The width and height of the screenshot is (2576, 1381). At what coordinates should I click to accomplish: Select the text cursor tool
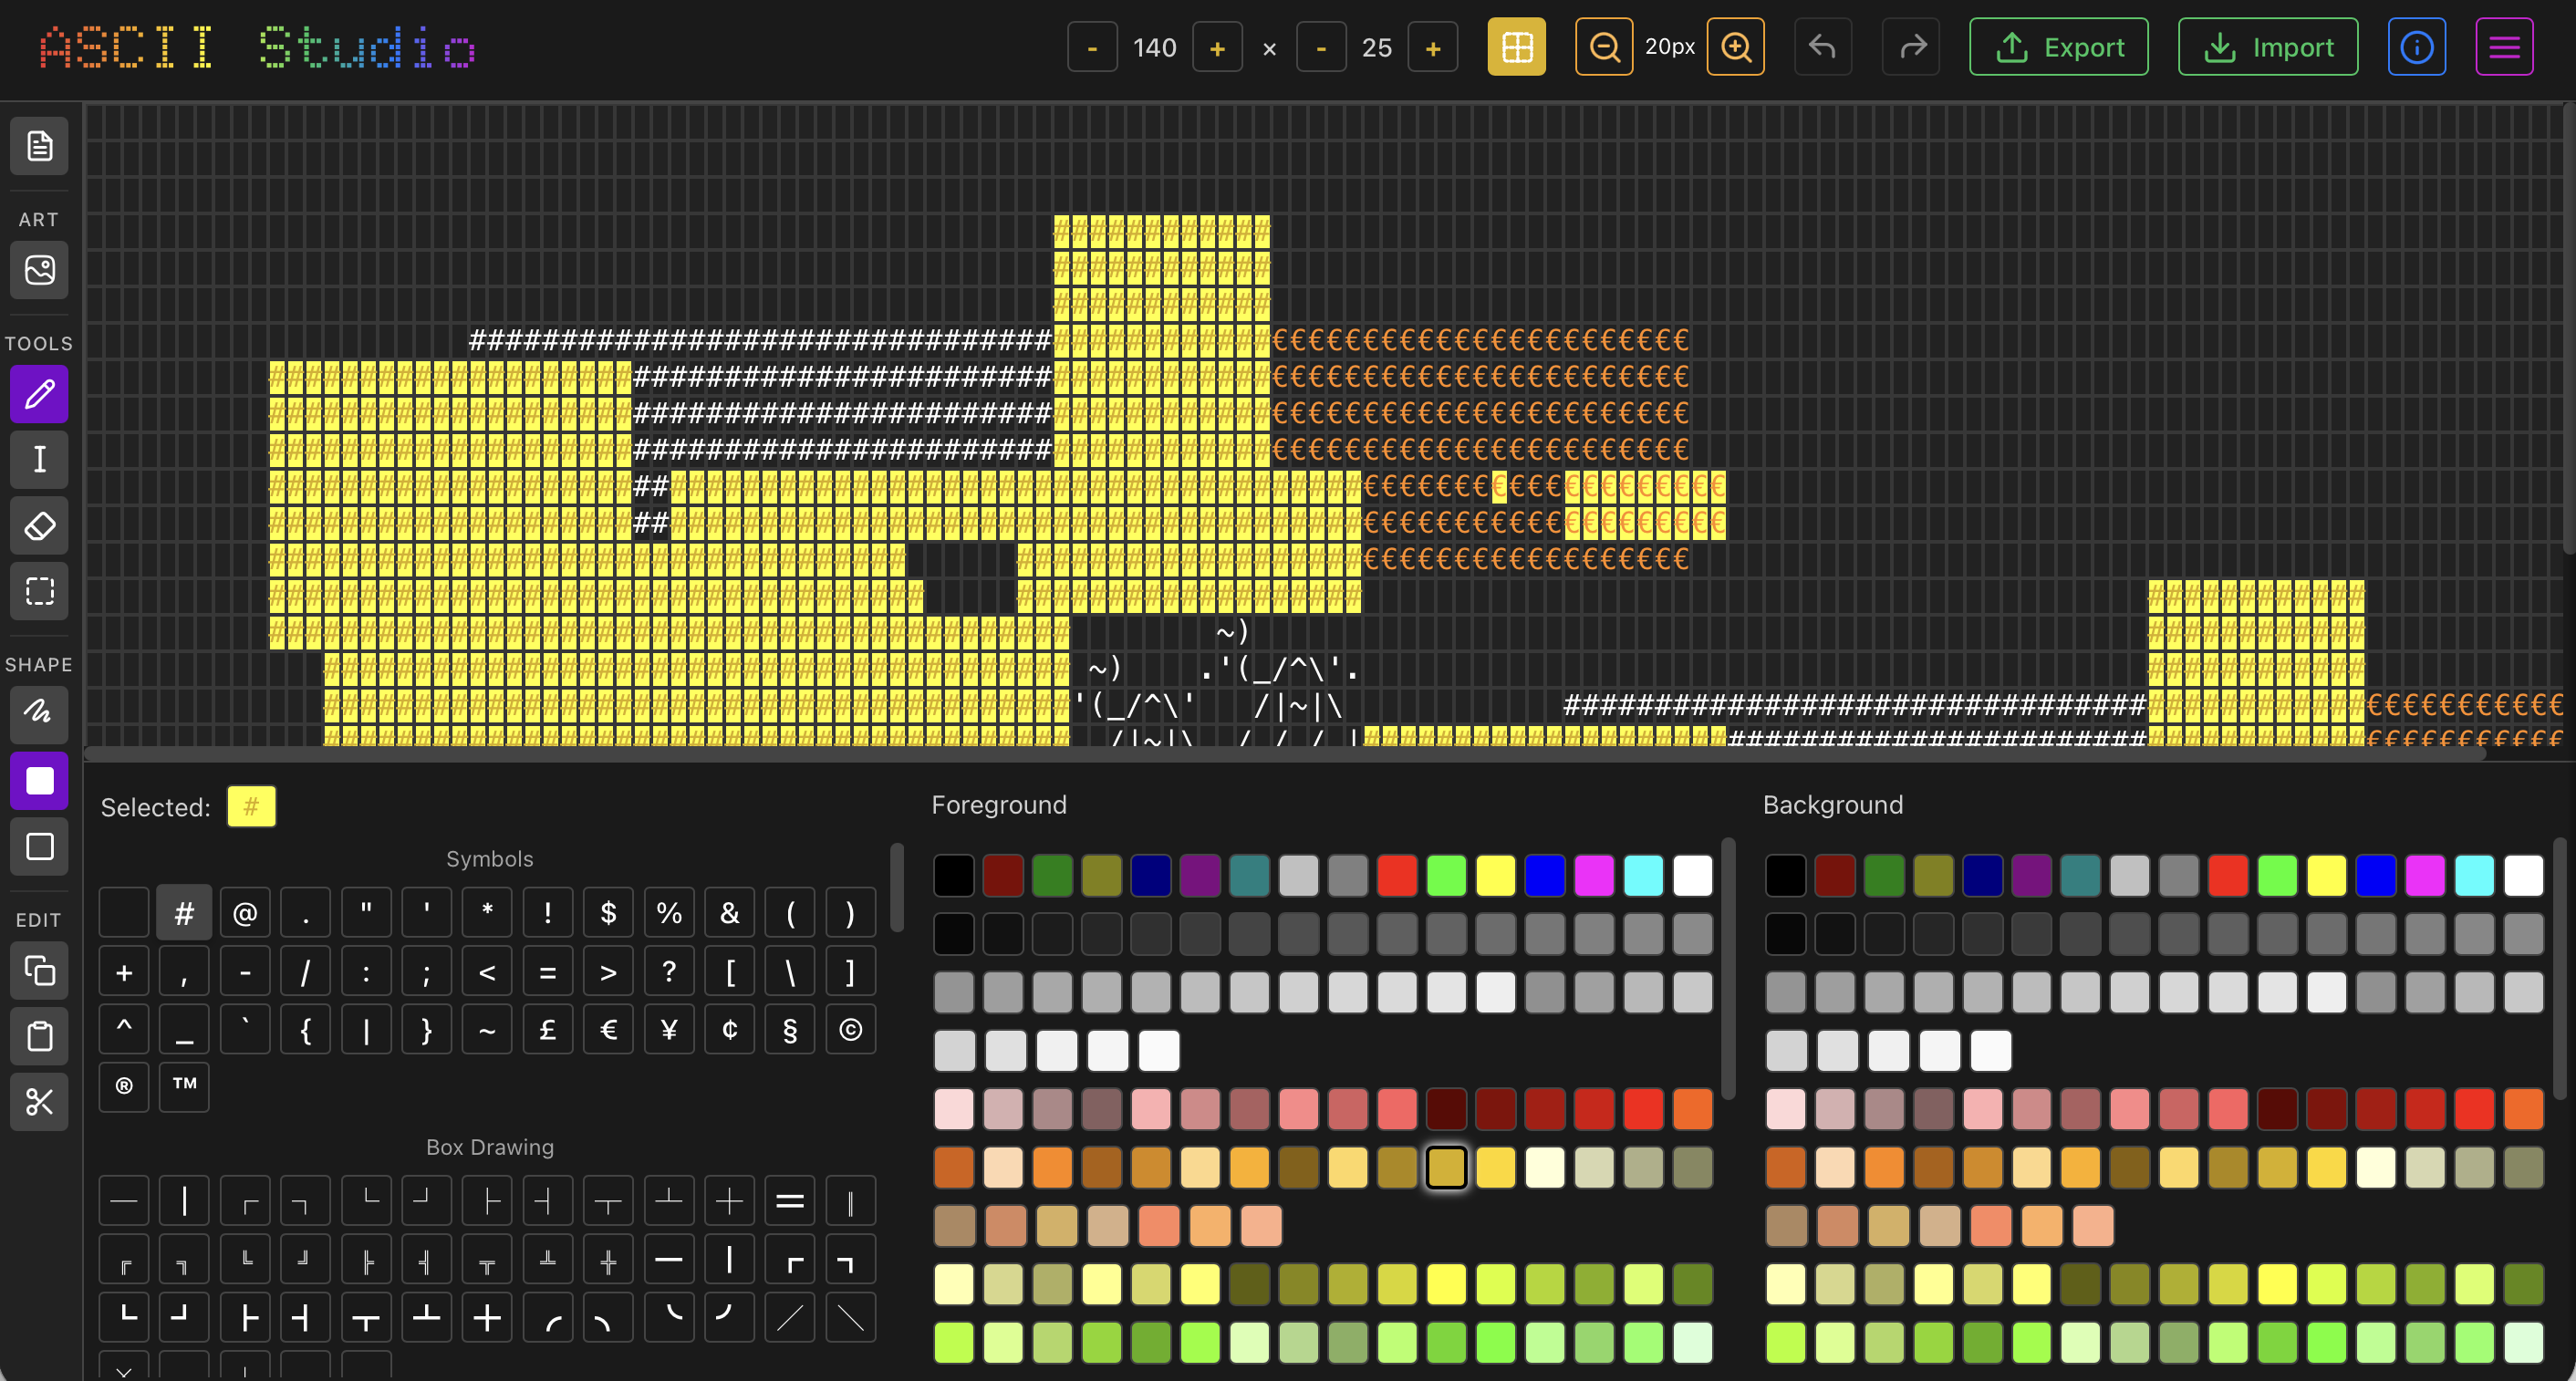(39, 460)
